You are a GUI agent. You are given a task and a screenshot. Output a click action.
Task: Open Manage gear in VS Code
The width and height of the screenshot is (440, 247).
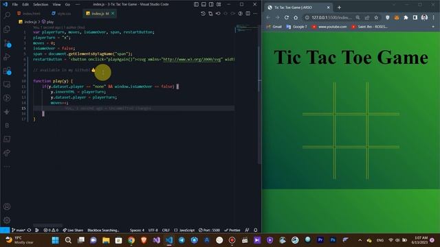tap(7, 220)
